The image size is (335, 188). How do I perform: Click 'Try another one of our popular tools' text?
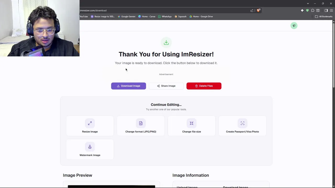(166, 109)
